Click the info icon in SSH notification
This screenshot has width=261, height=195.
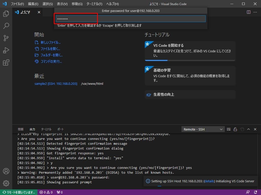coord(148,181)
